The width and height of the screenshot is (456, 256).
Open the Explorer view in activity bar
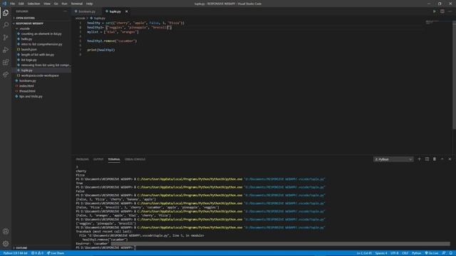(6, 13)
